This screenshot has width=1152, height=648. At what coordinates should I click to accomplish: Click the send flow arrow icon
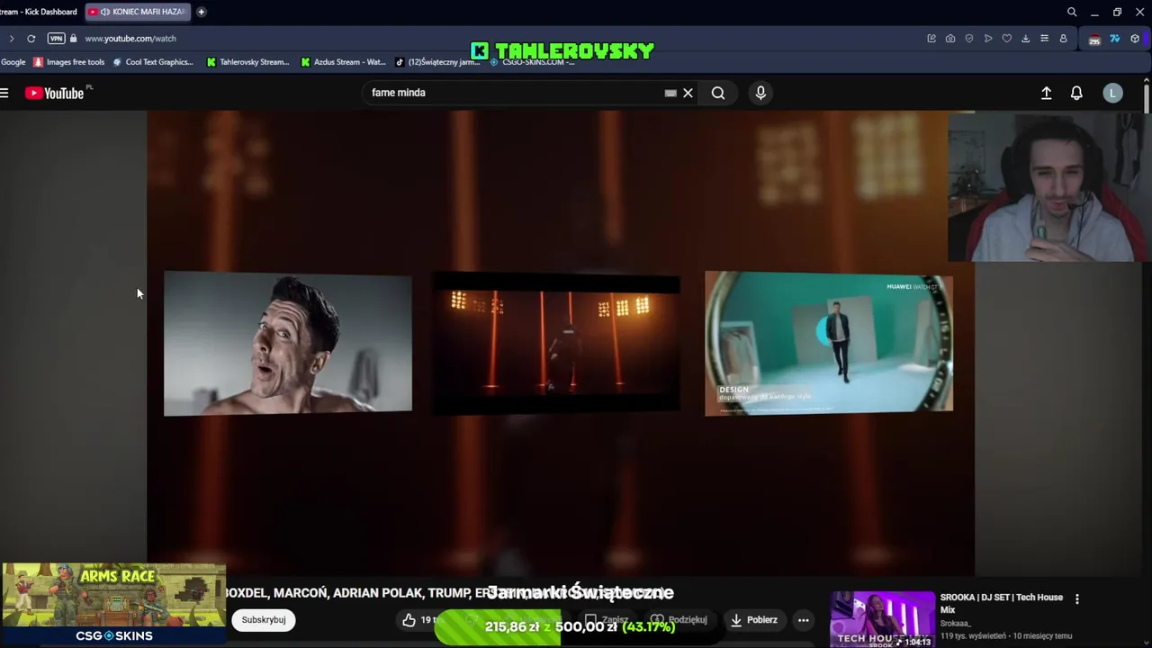pos(988,39)
